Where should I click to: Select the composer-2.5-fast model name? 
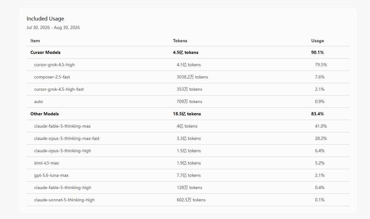click(52, 77)
